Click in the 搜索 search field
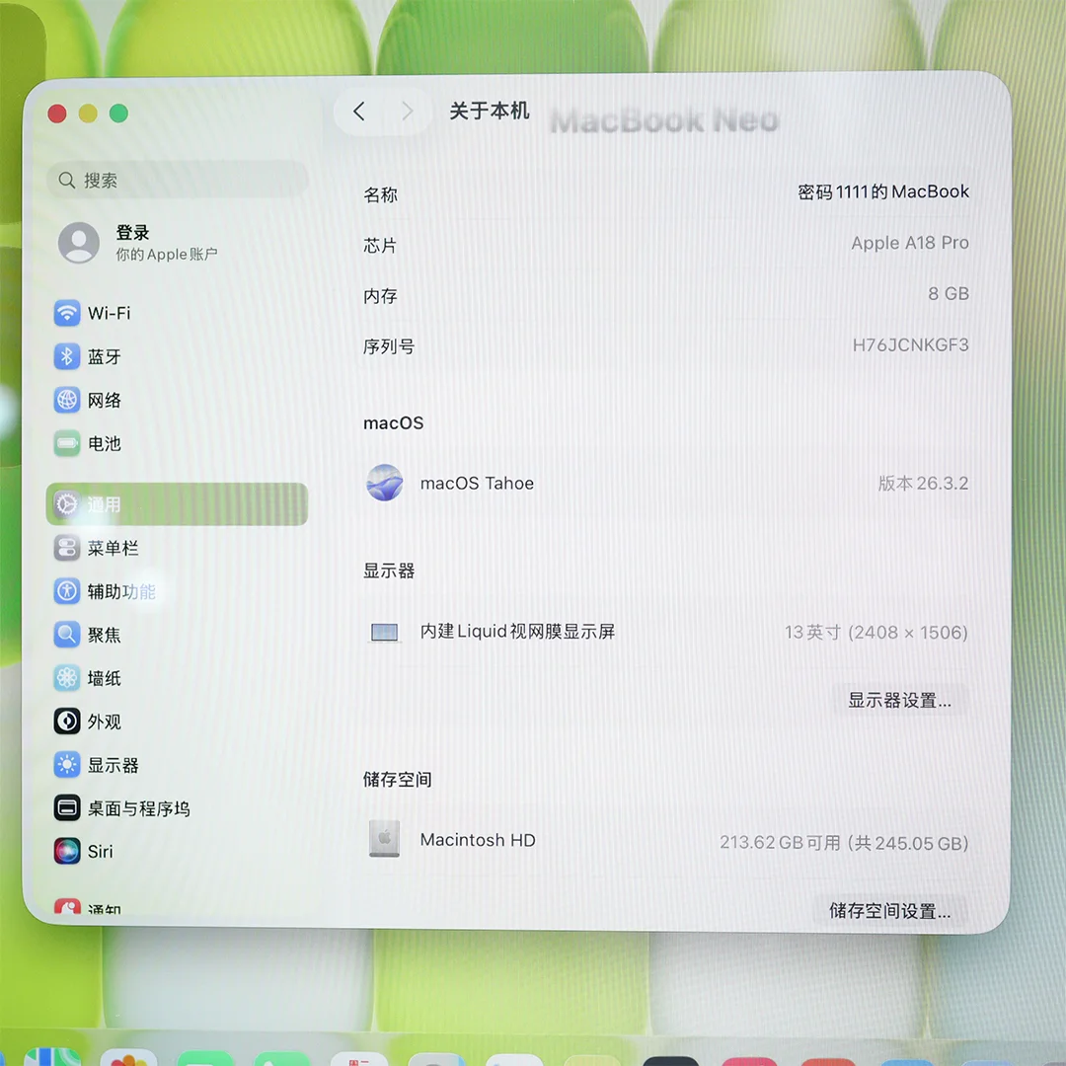1066x1066 pixels. coord(178,180)
